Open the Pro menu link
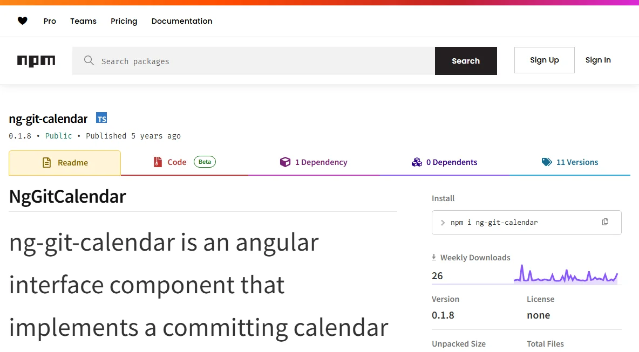The width and height of the screenshot is (639, 352). click(50, 21)
